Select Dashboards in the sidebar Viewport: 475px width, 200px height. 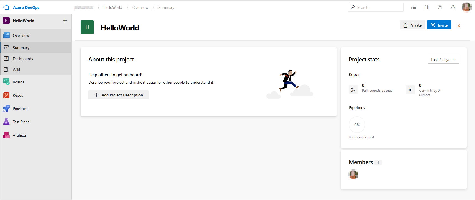coord(36,58)
